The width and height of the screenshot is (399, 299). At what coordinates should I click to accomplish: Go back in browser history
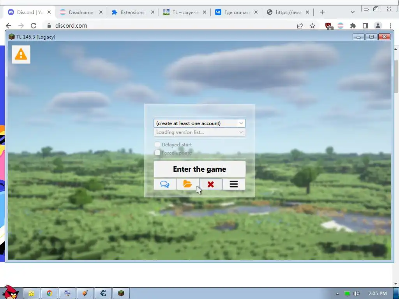[x=9, y=26]
